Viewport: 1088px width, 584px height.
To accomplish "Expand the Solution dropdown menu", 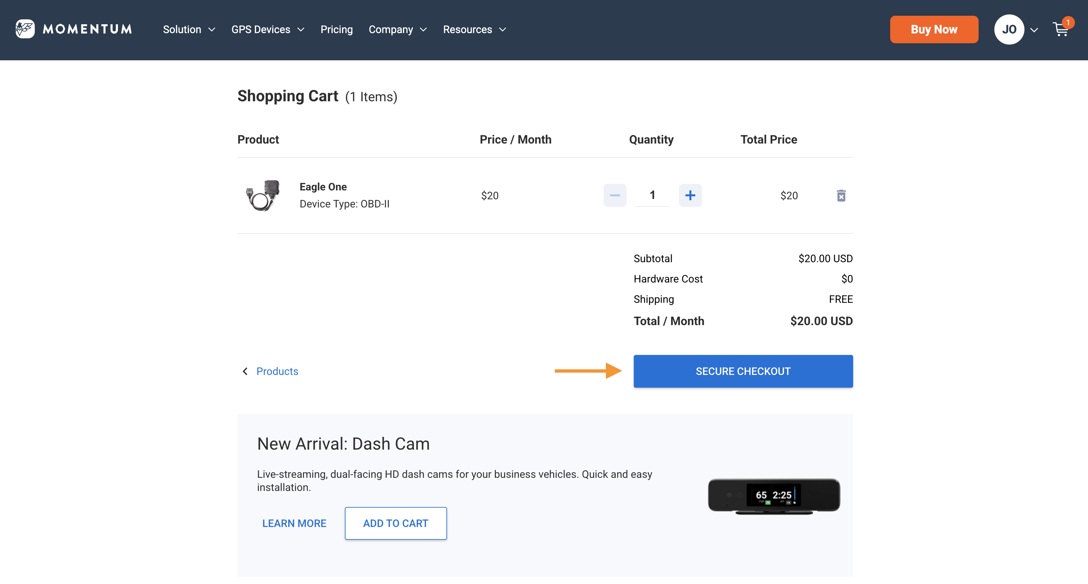I will [189, 29].
